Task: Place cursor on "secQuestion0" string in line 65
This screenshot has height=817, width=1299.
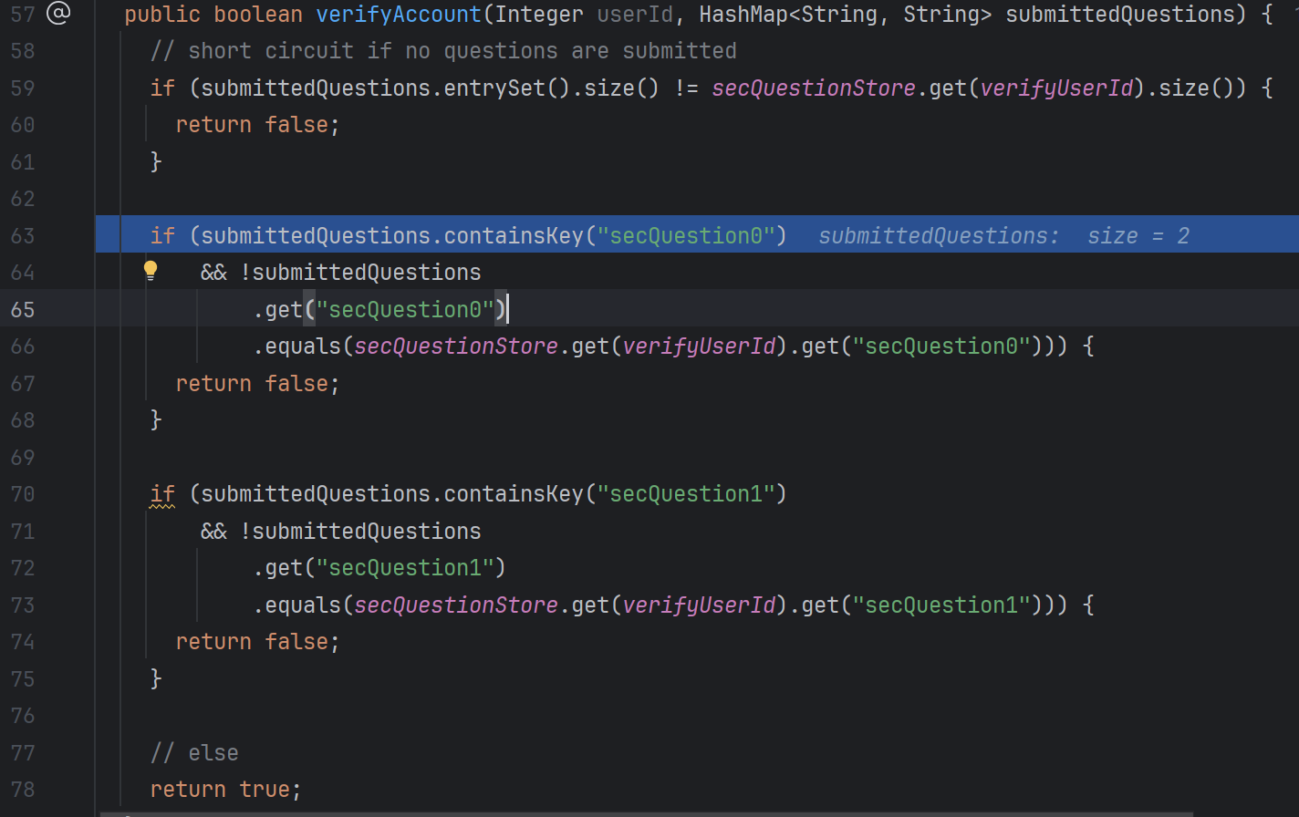Action: pos(404,310)
